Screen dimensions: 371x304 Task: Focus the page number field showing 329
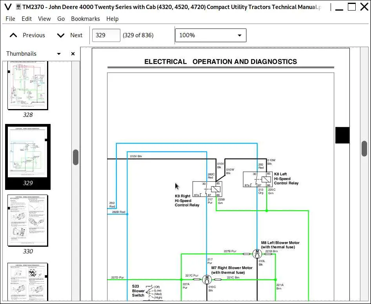tap(106, 35)
